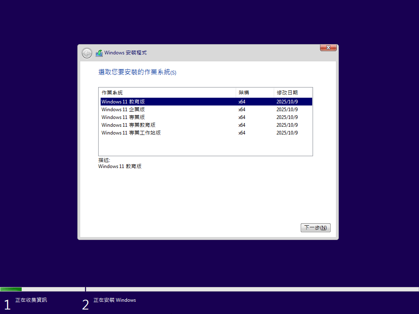This screenshot has height=314, width=419.
Task: Click the Windows 安裝程式 setup icon
Action: coord(99,53)
